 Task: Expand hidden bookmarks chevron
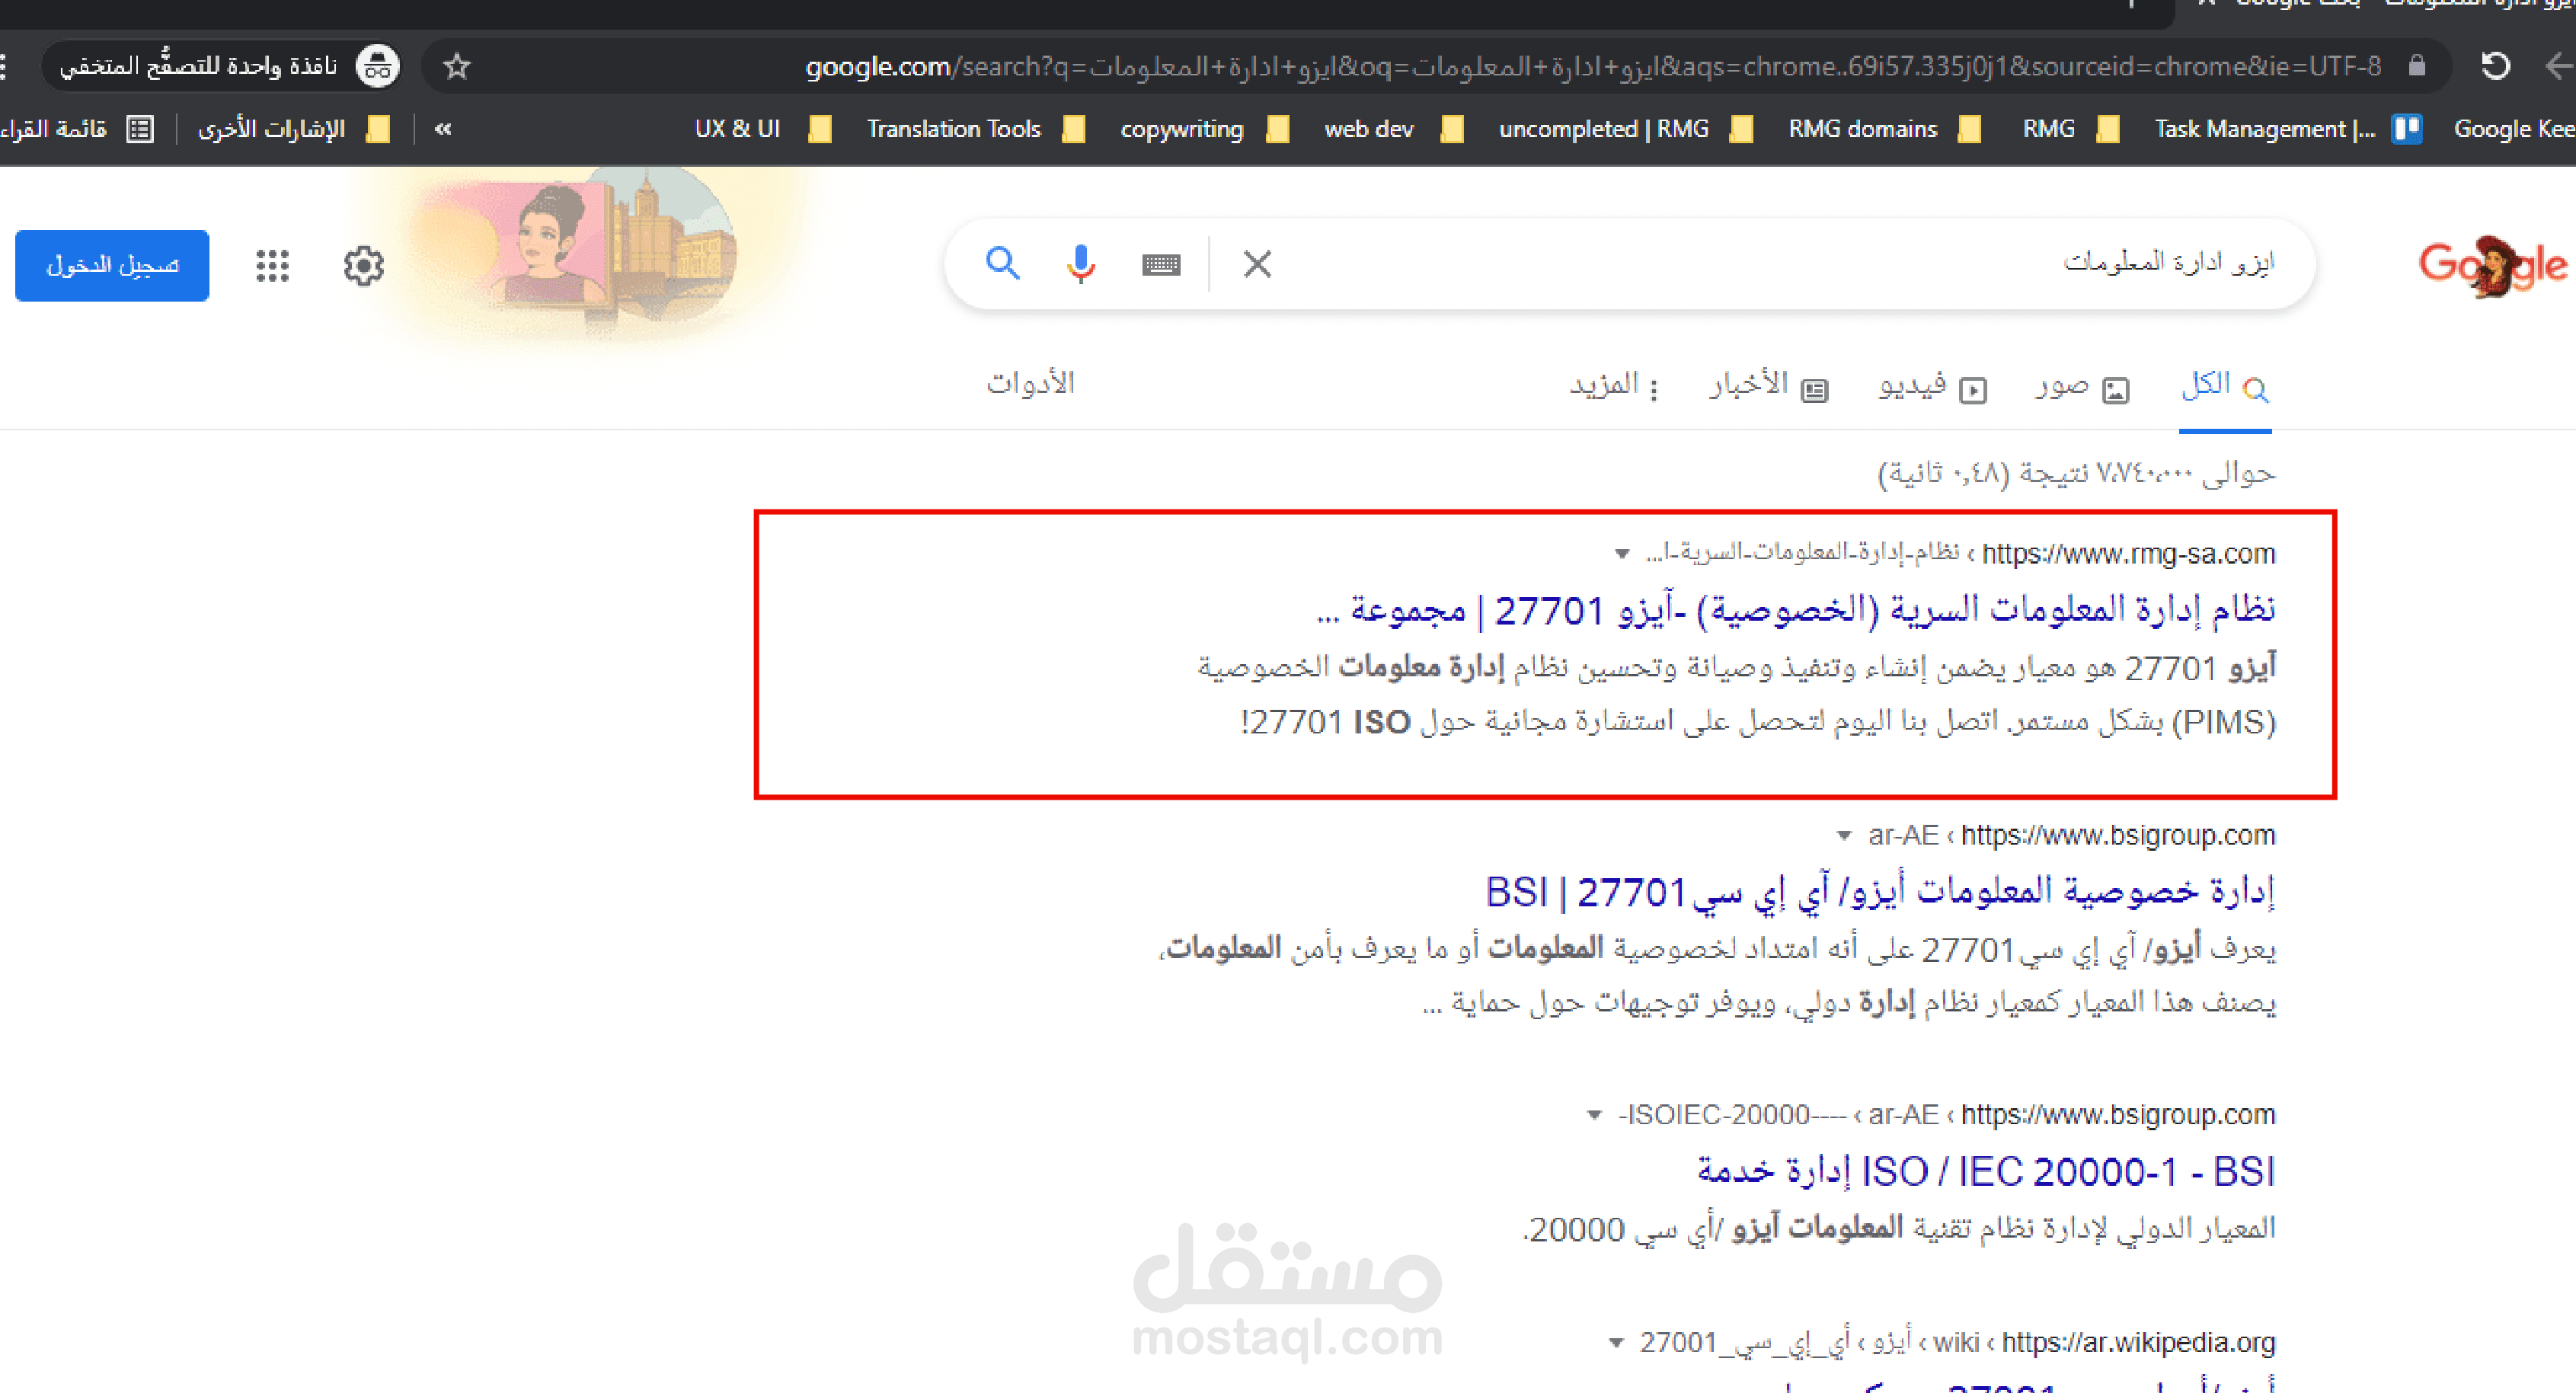443,129
